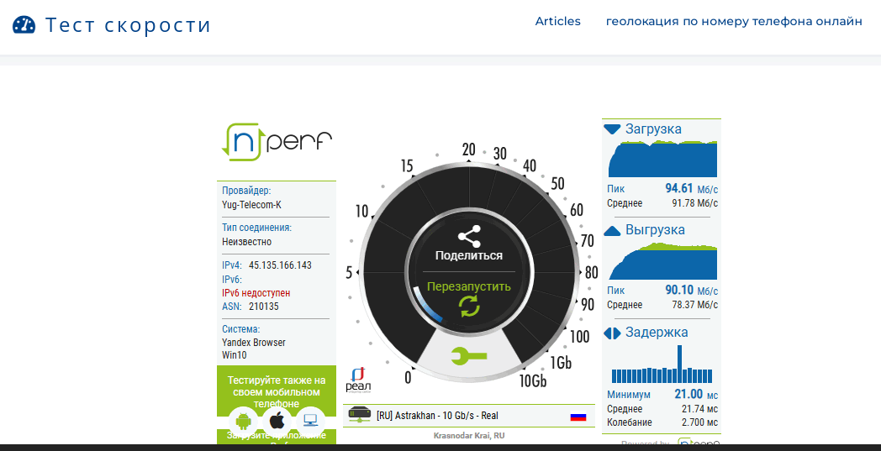Click the Выгрузка upload speed graph

tap(662, 260)
